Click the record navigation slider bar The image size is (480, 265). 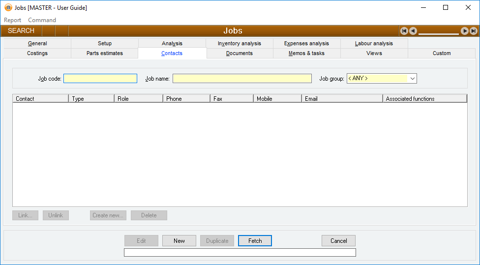coord(438,32)
